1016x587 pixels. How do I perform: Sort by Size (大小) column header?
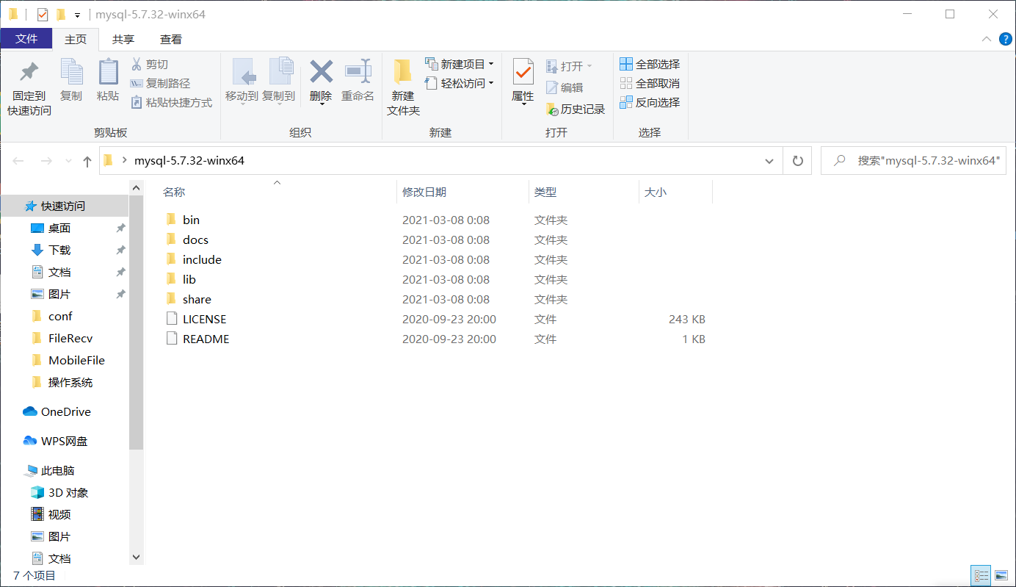656,192
